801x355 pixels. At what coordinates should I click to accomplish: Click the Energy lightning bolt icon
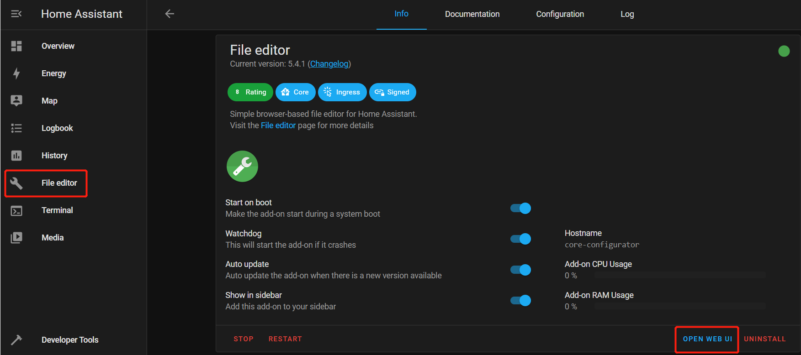click(x=16, y=73)
